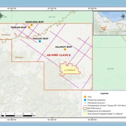Click the green Asignaciones de Exploración swatch
This screenshot has width=126, height=126.
coord(85,111)
